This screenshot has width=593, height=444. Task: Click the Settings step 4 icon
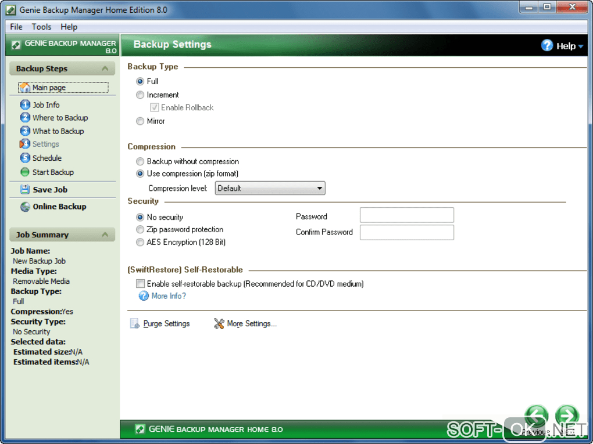pos(24,144)
